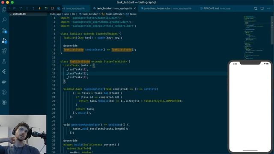274x154 pixels.
Task: Click the iPhone simulator white screen
Action: [x=250, y=107]
